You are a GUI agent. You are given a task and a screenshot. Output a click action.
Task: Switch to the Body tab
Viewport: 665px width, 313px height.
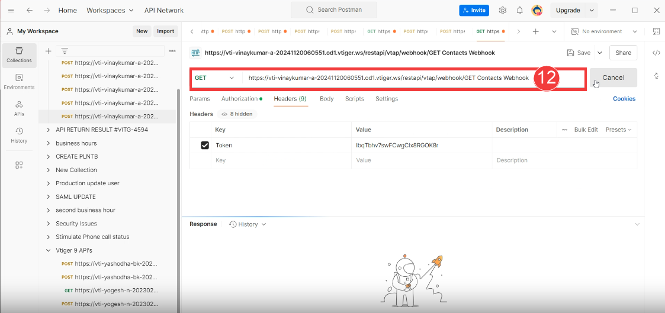326,99
